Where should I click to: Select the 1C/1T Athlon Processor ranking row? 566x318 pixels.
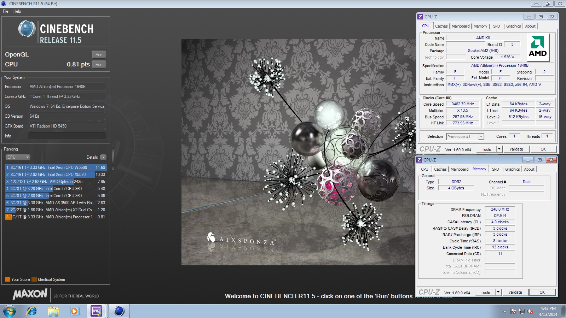click(x=56, y=217)
